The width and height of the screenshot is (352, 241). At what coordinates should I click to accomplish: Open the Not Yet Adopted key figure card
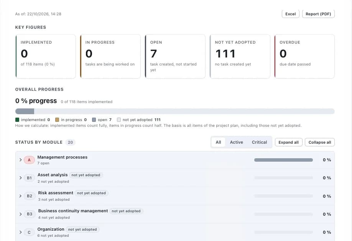[240, 56]
